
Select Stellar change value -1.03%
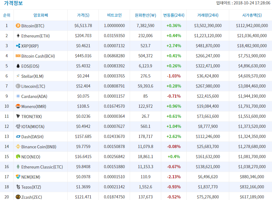click(x=174, y=76)
